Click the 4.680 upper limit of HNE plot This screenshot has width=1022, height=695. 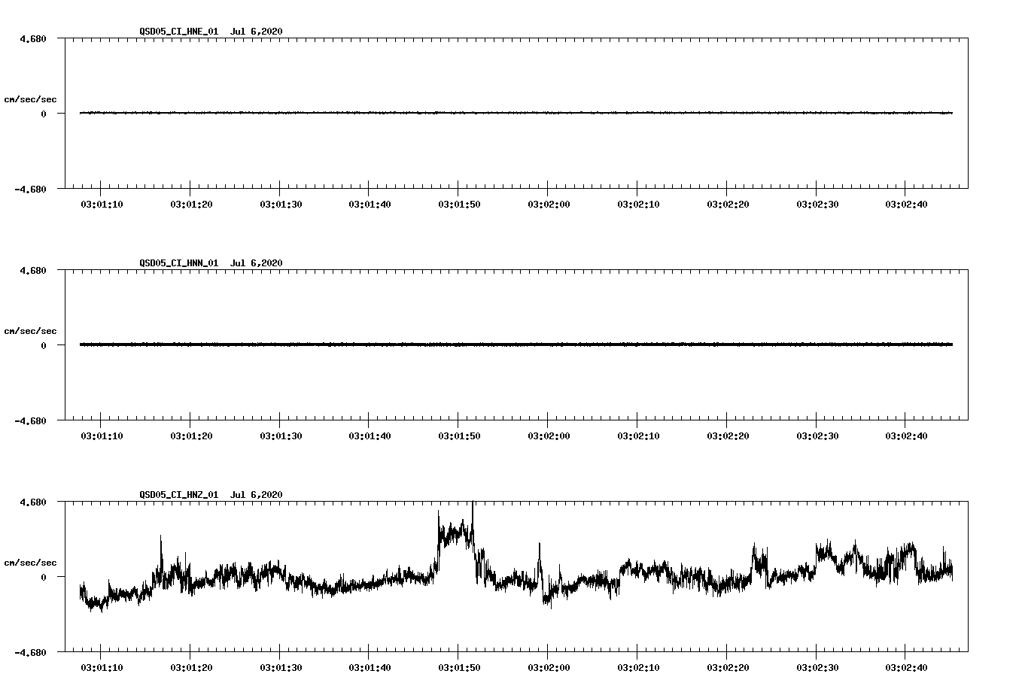33,38
